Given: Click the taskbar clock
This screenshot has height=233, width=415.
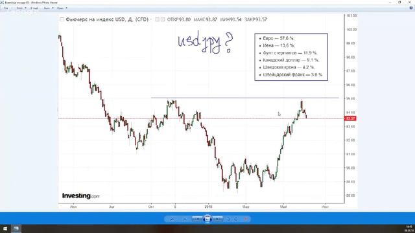Looking at the screenshot, I should [409, 228].
